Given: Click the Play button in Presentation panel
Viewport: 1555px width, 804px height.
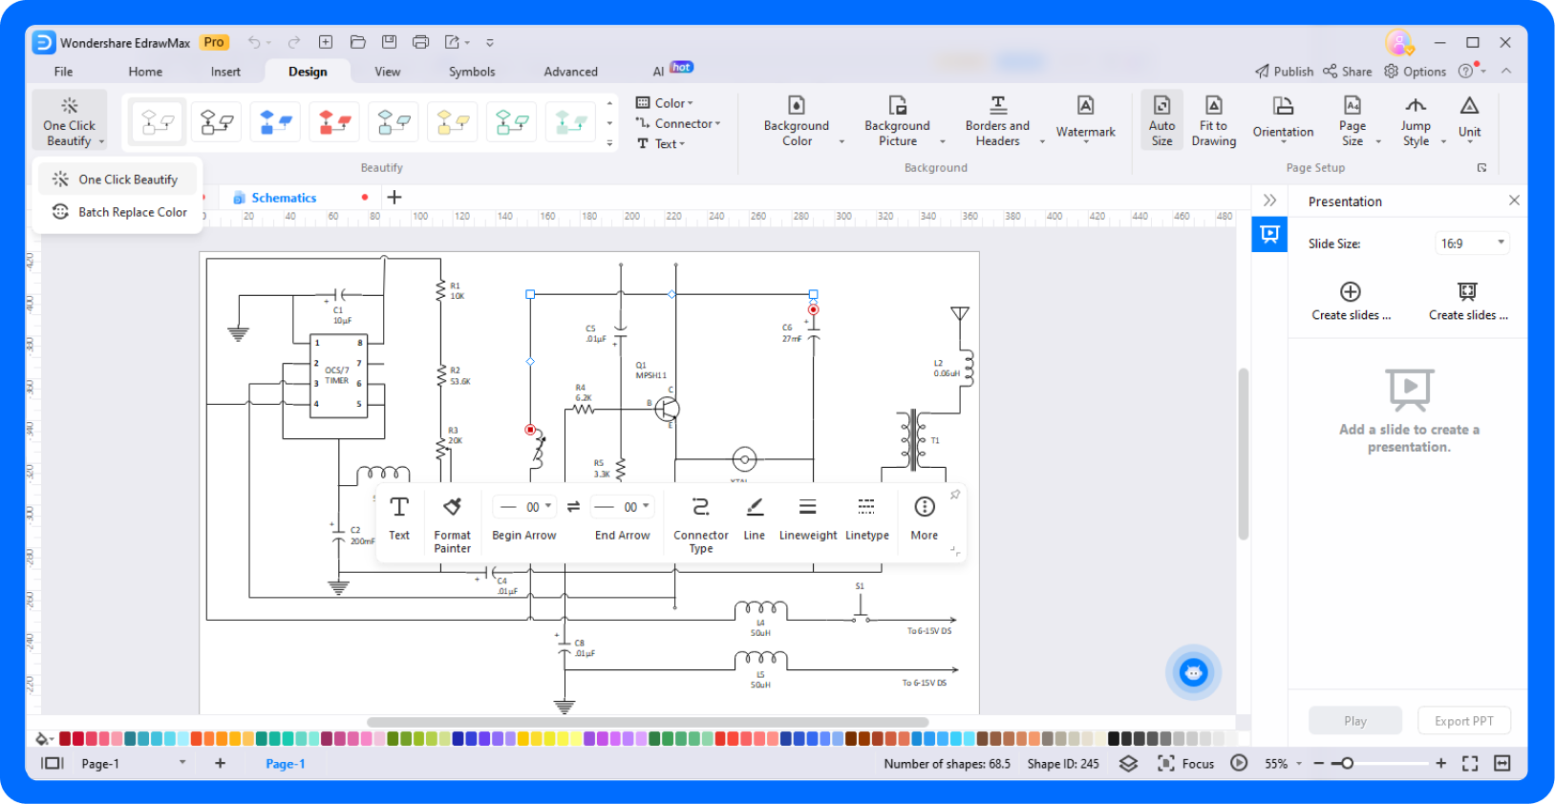Looking at the screenshot, I should click(x=1355, y=721).
